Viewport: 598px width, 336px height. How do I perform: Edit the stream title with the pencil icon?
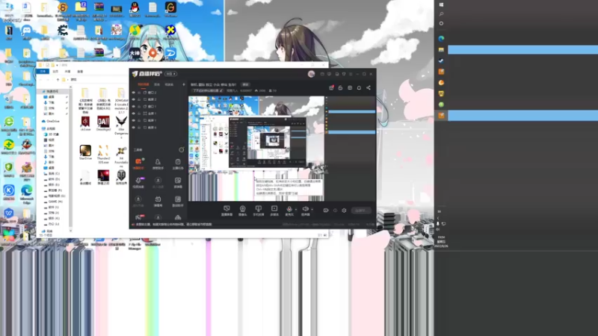[x=221, y=90]
